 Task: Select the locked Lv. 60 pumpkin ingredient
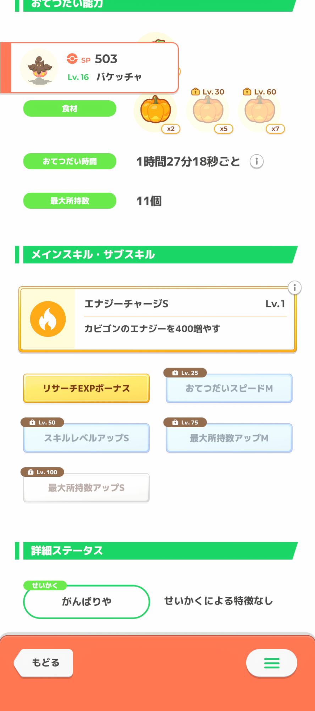coord(260,110)
